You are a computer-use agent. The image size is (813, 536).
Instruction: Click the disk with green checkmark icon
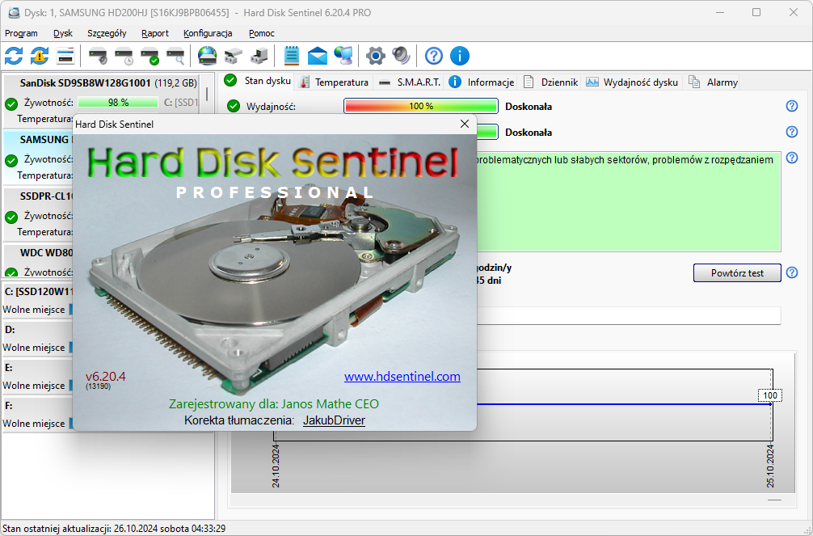point(150,56)
